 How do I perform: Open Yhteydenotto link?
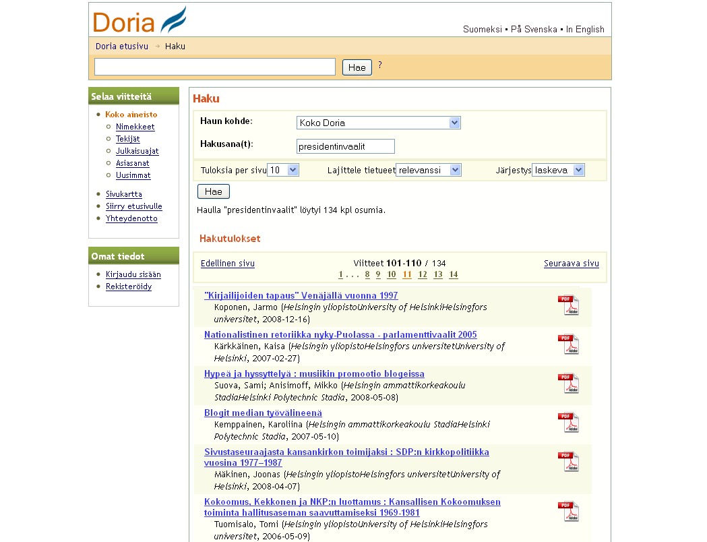click(131, 218)
